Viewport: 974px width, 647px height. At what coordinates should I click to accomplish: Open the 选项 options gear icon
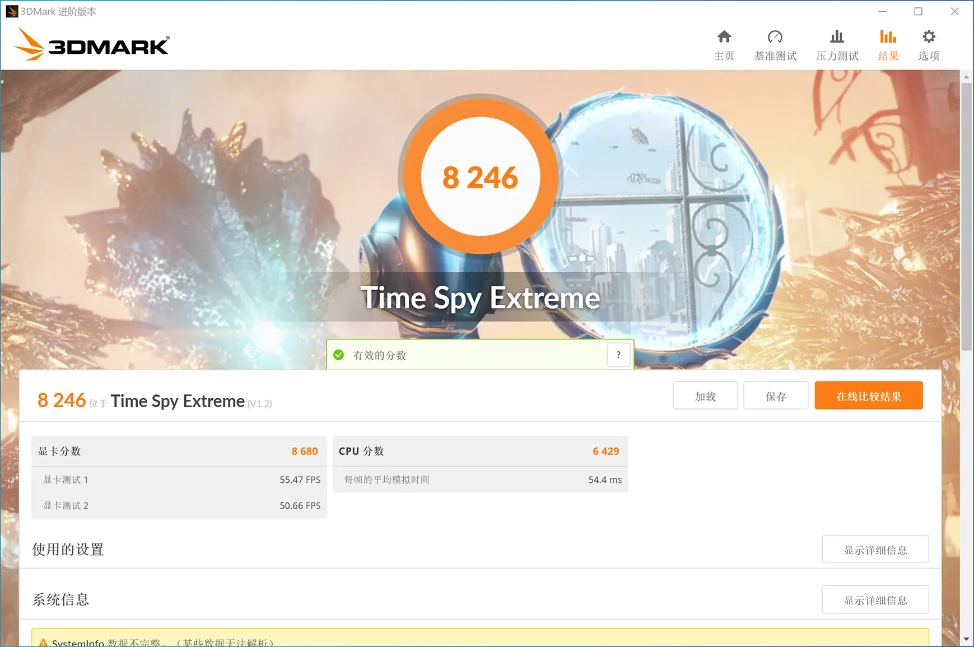tap(929, 37)
